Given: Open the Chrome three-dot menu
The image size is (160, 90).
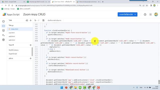Looking at the screenshot, I should (158, 5).
